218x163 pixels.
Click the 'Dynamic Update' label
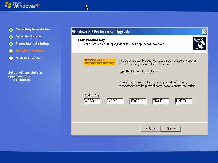point(28,36)
